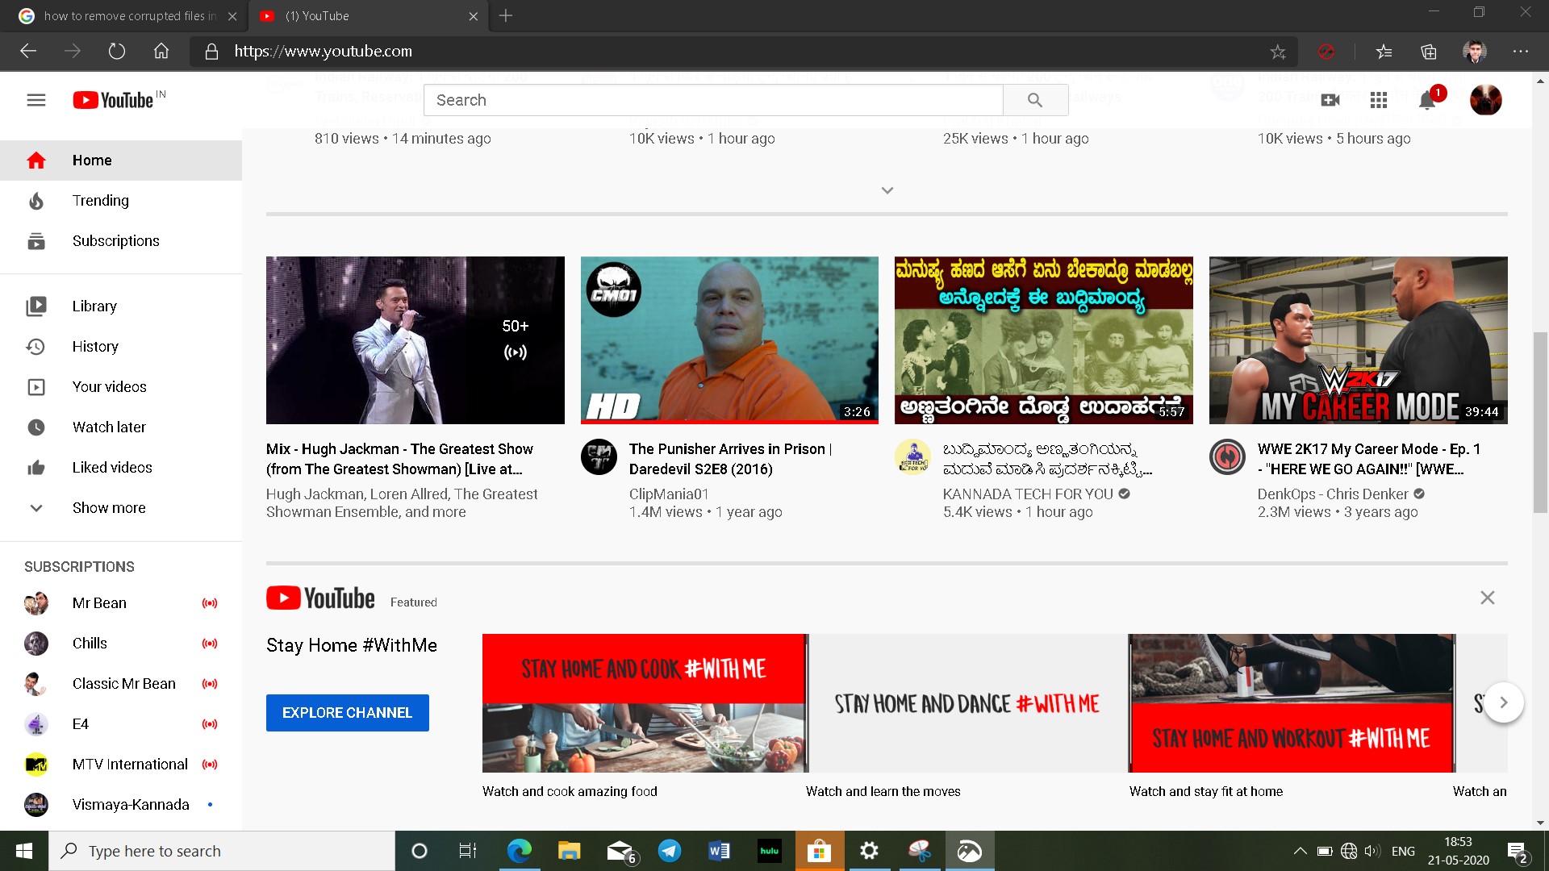Screen dimensions: 1549x871
Task: Open Library in sidebar
Action: tap(121, 306)
